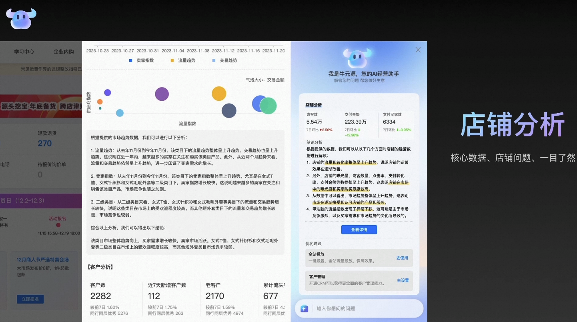Click the dark navy bubble in the chart
The width and height of the screenshot is (577, 322).
(229, 111)
